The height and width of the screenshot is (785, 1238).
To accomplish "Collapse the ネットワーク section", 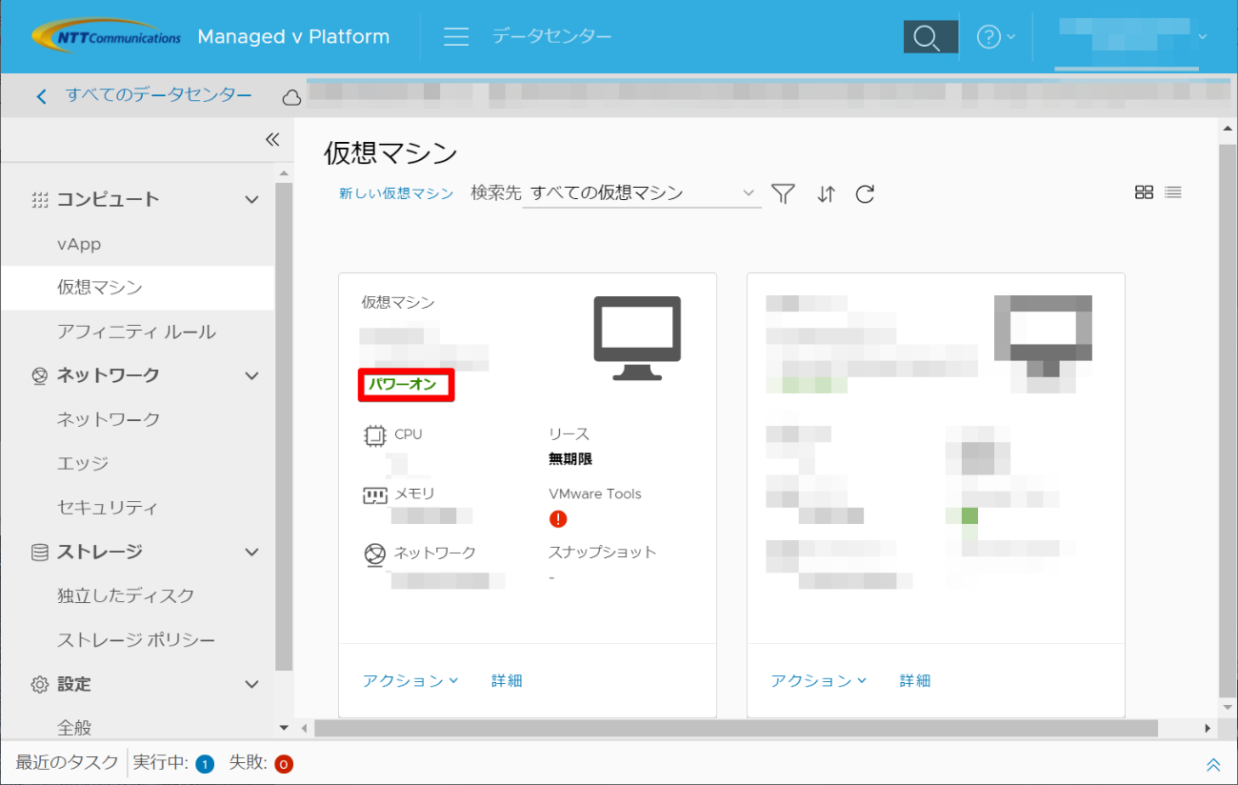I will [251, 375].
